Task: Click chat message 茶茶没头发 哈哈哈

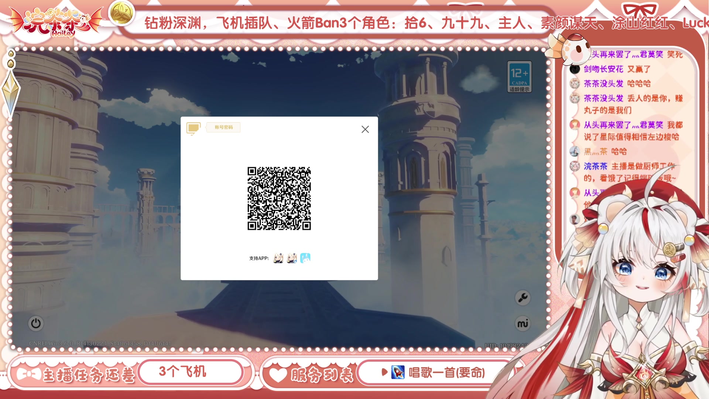Action: pos(617,83)
